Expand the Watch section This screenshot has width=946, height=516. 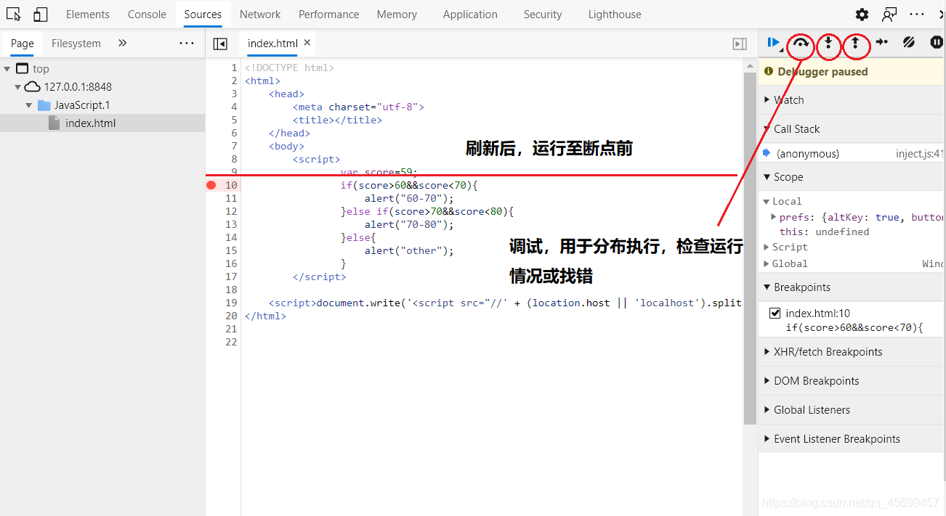(x=850, y=100)
